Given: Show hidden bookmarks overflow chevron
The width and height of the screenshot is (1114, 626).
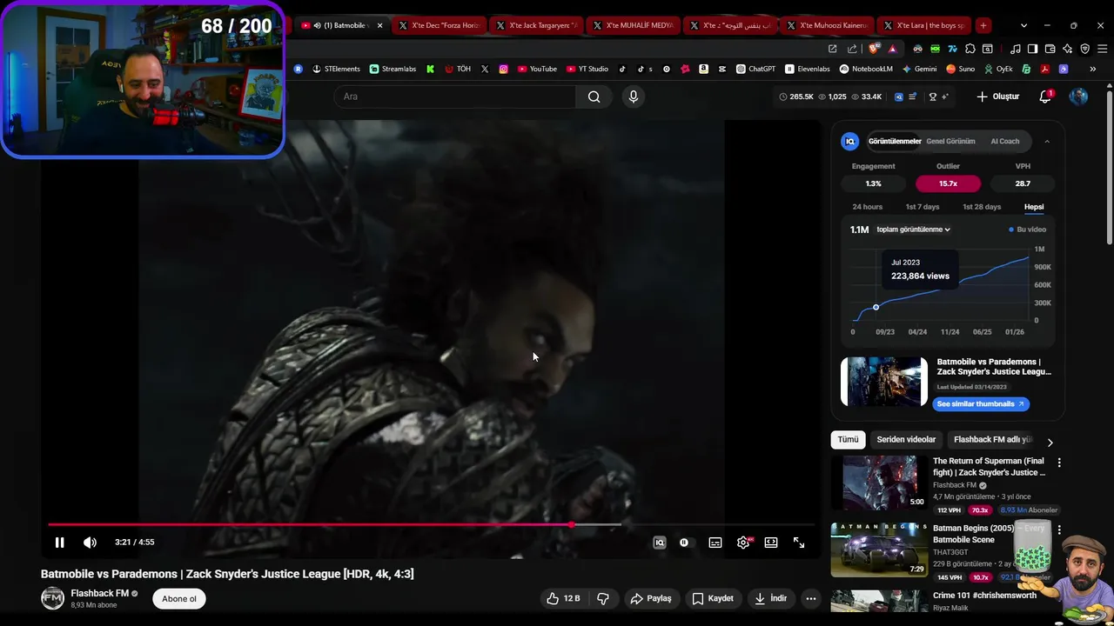Looking at the screenshot, I should [1092, 69].
